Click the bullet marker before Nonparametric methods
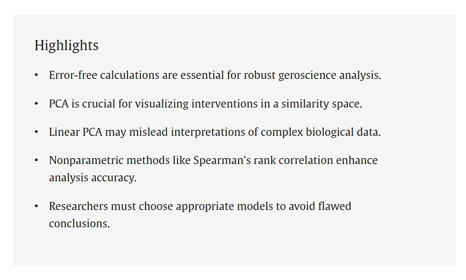Viewport: 466px width, 280px height. pos(36,161)
